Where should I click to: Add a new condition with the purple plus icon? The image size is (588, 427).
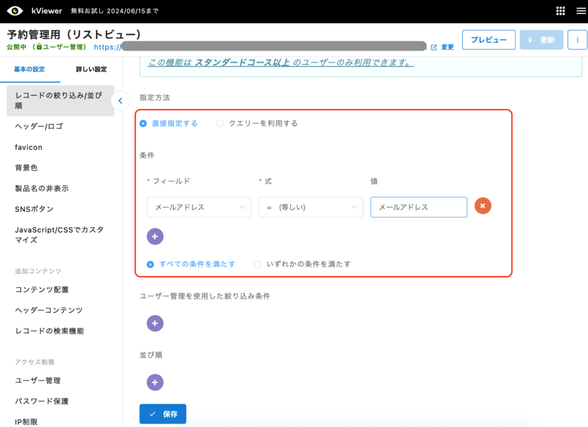click(154, 236)
